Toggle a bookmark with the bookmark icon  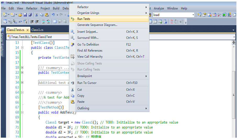55,21
